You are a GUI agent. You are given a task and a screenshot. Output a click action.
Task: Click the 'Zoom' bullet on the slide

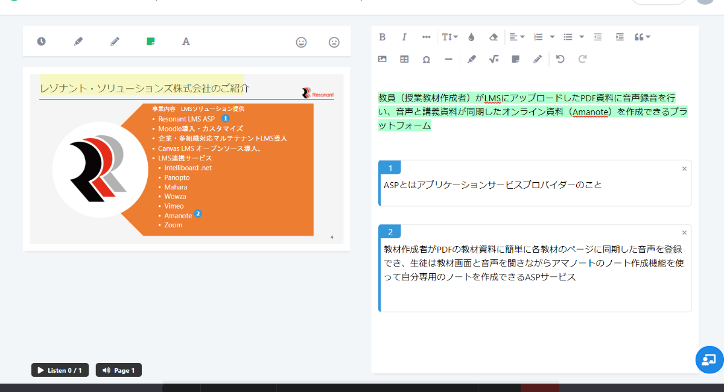click(173, 225)
